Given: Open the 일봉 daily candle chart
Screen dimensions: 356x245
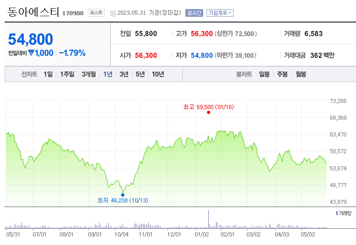Looking at the screenshot, I should (x=264, y=74).
